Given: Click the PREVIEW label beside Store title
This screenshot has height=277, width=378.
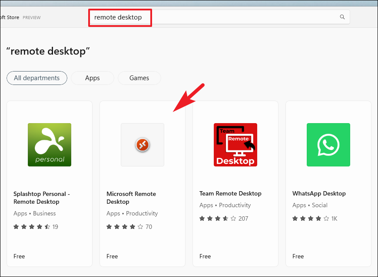Looking at the screenshot, I should (32, 17).
